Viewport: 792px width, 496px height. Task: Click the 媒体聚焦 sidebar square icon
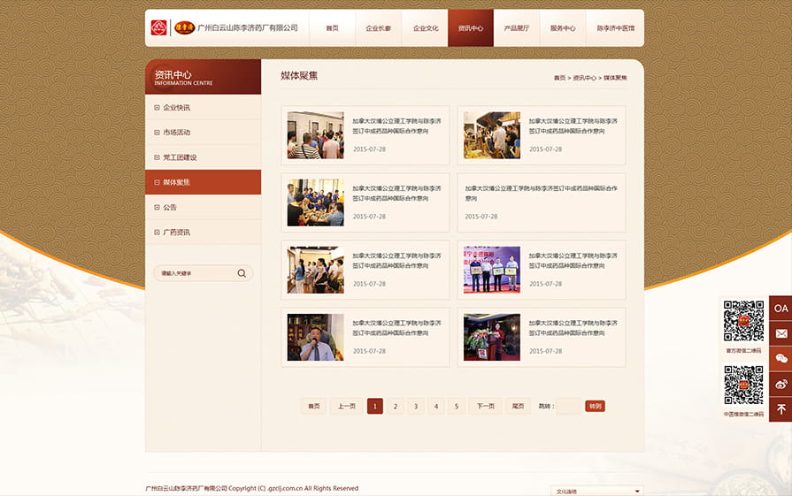(x=157, y=182)
